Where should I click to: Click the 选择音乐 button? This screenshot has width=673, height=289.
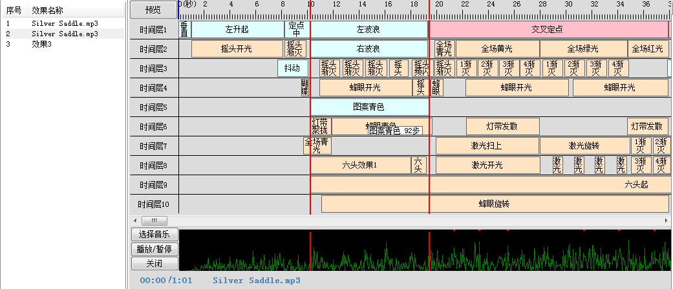155,235
